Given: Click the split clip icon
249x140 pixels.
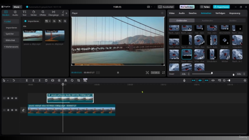Looking at the screenshot, I should point(27,80).
